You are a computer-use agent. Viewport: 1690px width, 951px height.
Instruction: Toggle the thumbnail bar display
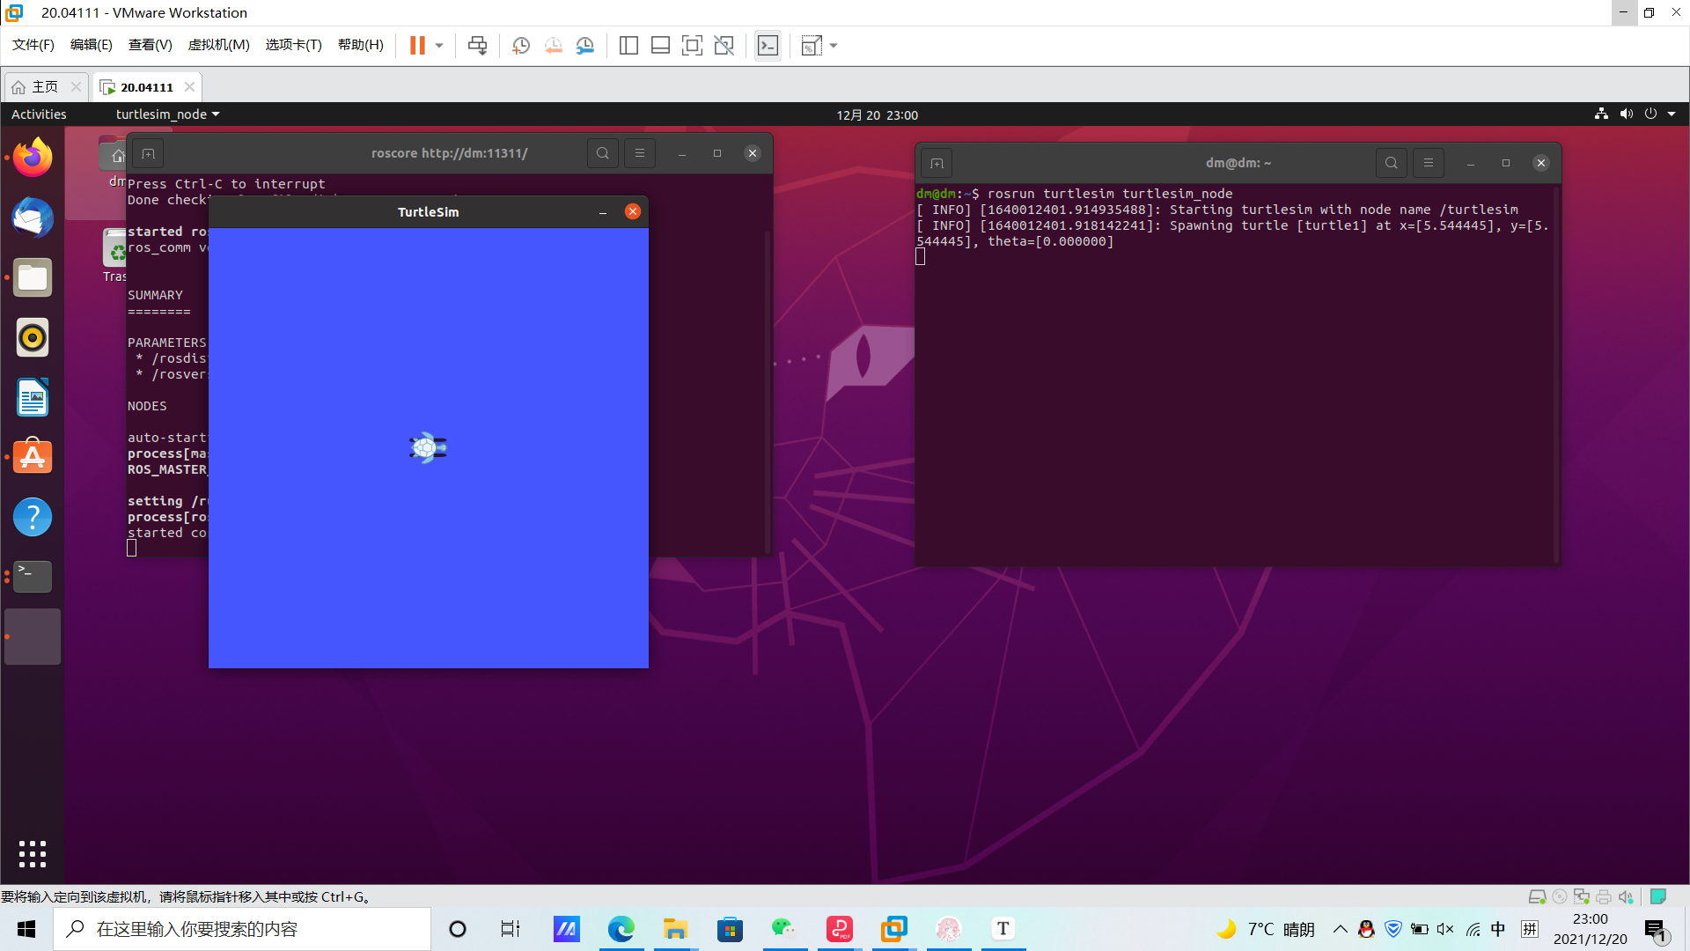[x=660, y=45]
